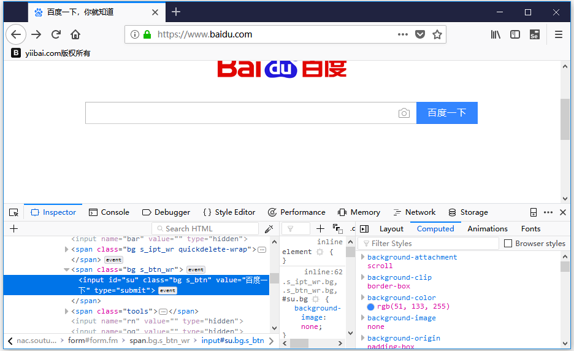The height and width of the screenshot is (351, 574).
Task: Open devtools customize three-dot menu
Action: tap(548, 212)
